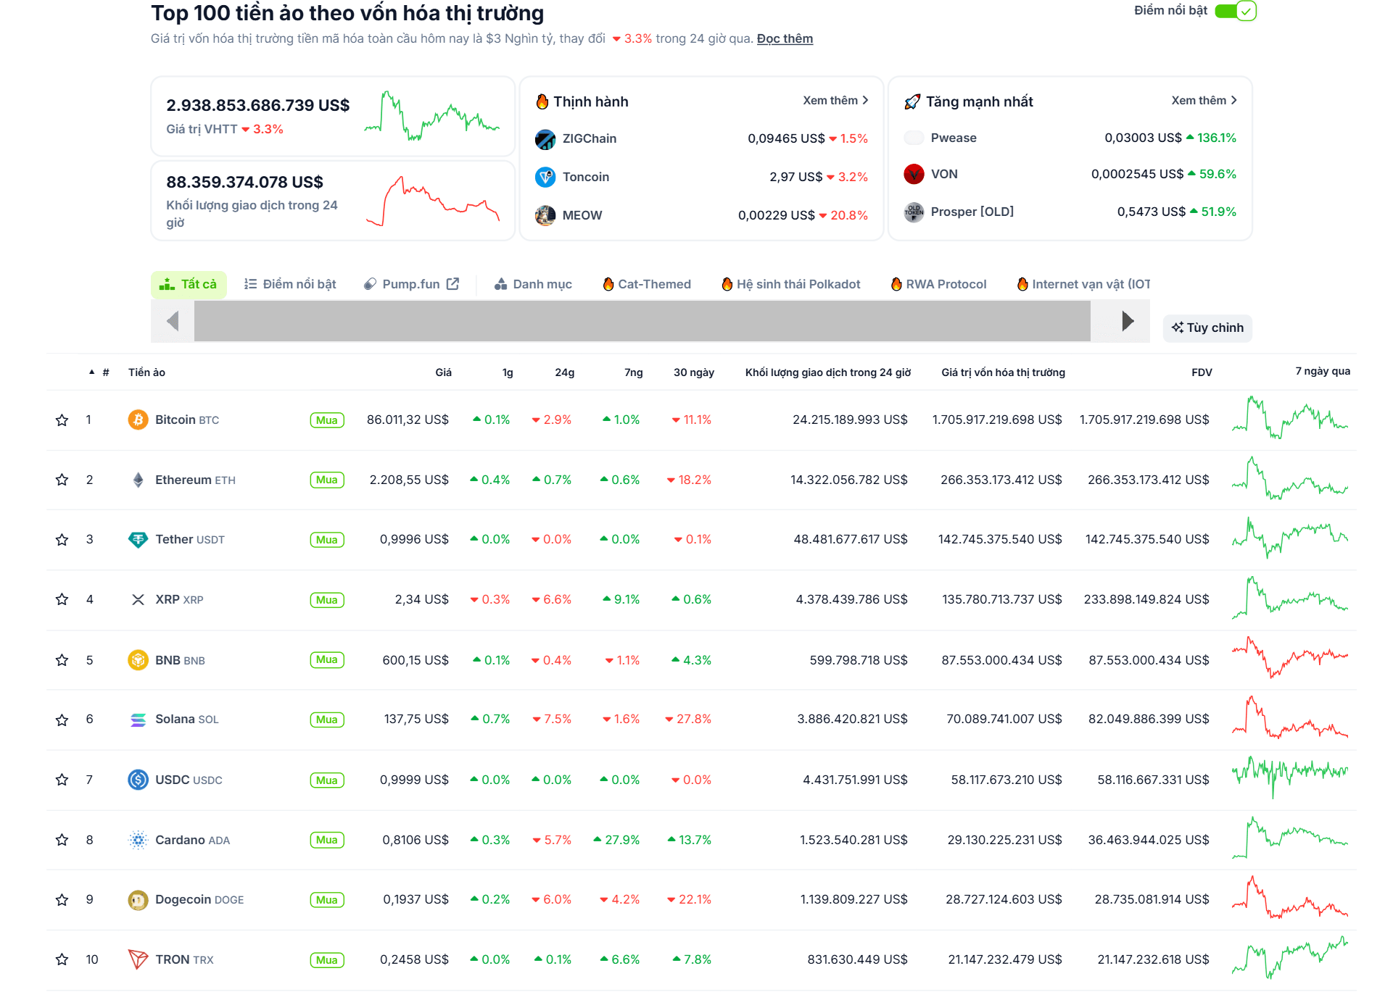Click the ZIGChain logo in trending

(x=545, y=139)
